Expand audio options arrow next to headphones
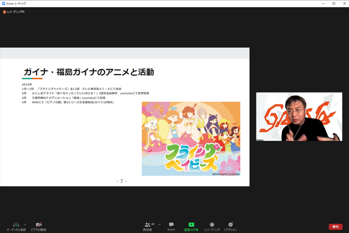 (x=25, y=224)
